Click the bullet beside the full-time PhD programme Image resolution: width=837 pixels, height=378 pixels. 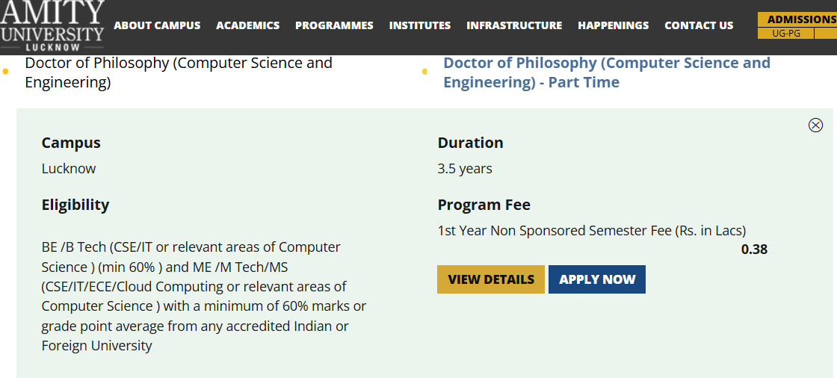[6, 72]
